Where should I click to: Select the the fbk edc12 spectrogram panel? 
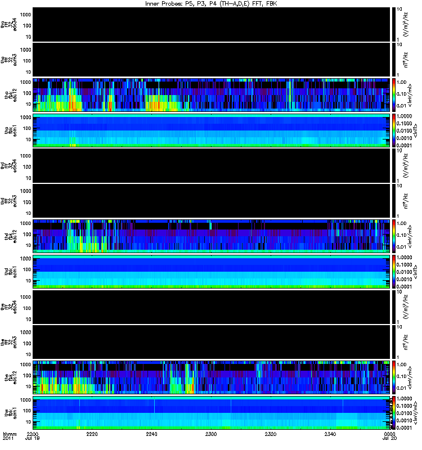(211, 377)
